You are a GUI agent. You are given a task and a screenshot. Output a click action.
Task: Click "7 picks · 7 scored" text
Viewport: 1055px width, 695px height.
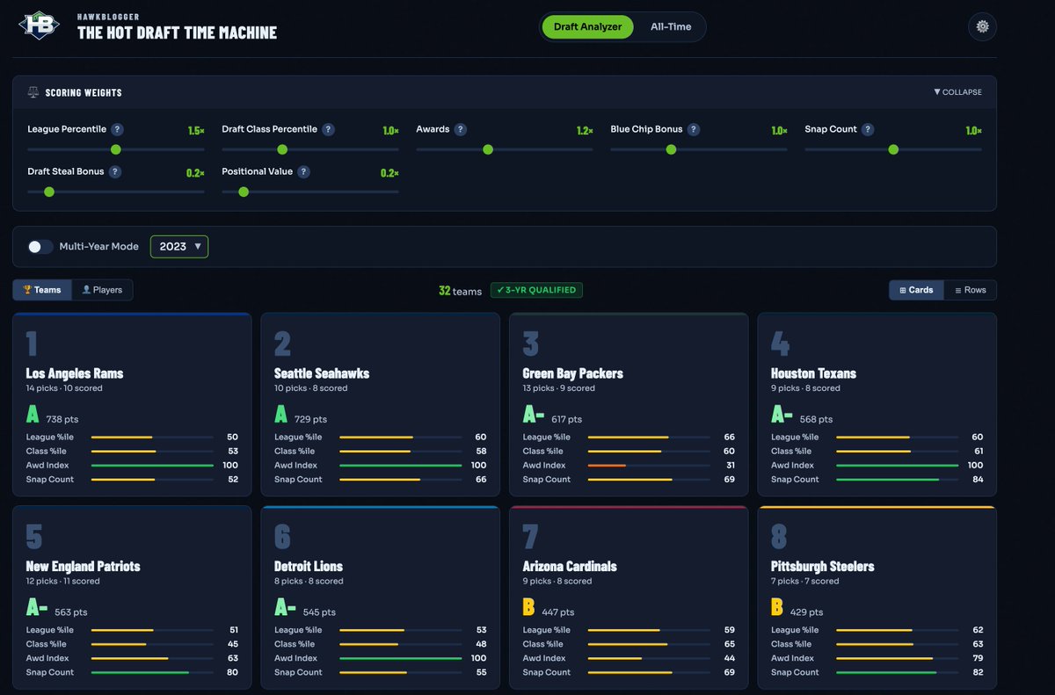pyautogui.click(x=805, y=582)
